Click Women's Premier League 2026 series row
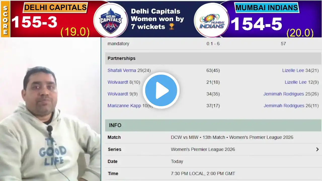Viewport: 322px width, 181px height. point(213,149)
